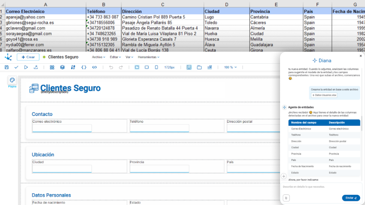Viewport: 365px width, 205px height.
Task: Open the Herramientas menu
Action: (x=149, y=57)
